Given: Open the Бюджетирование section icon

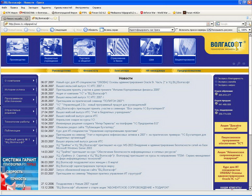Looking at the screenshot, I should (185, 51).
